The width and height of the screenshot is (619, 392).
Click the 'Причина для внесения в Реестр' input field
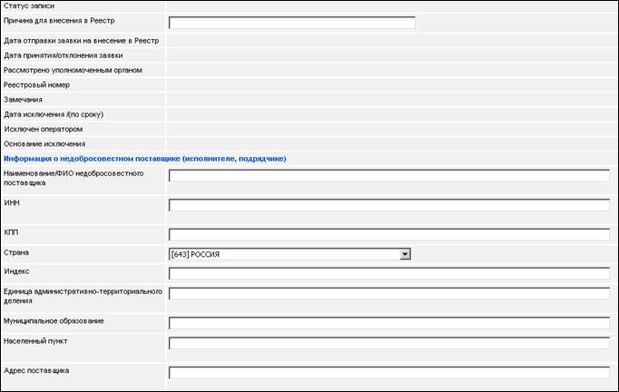(291, 23)
